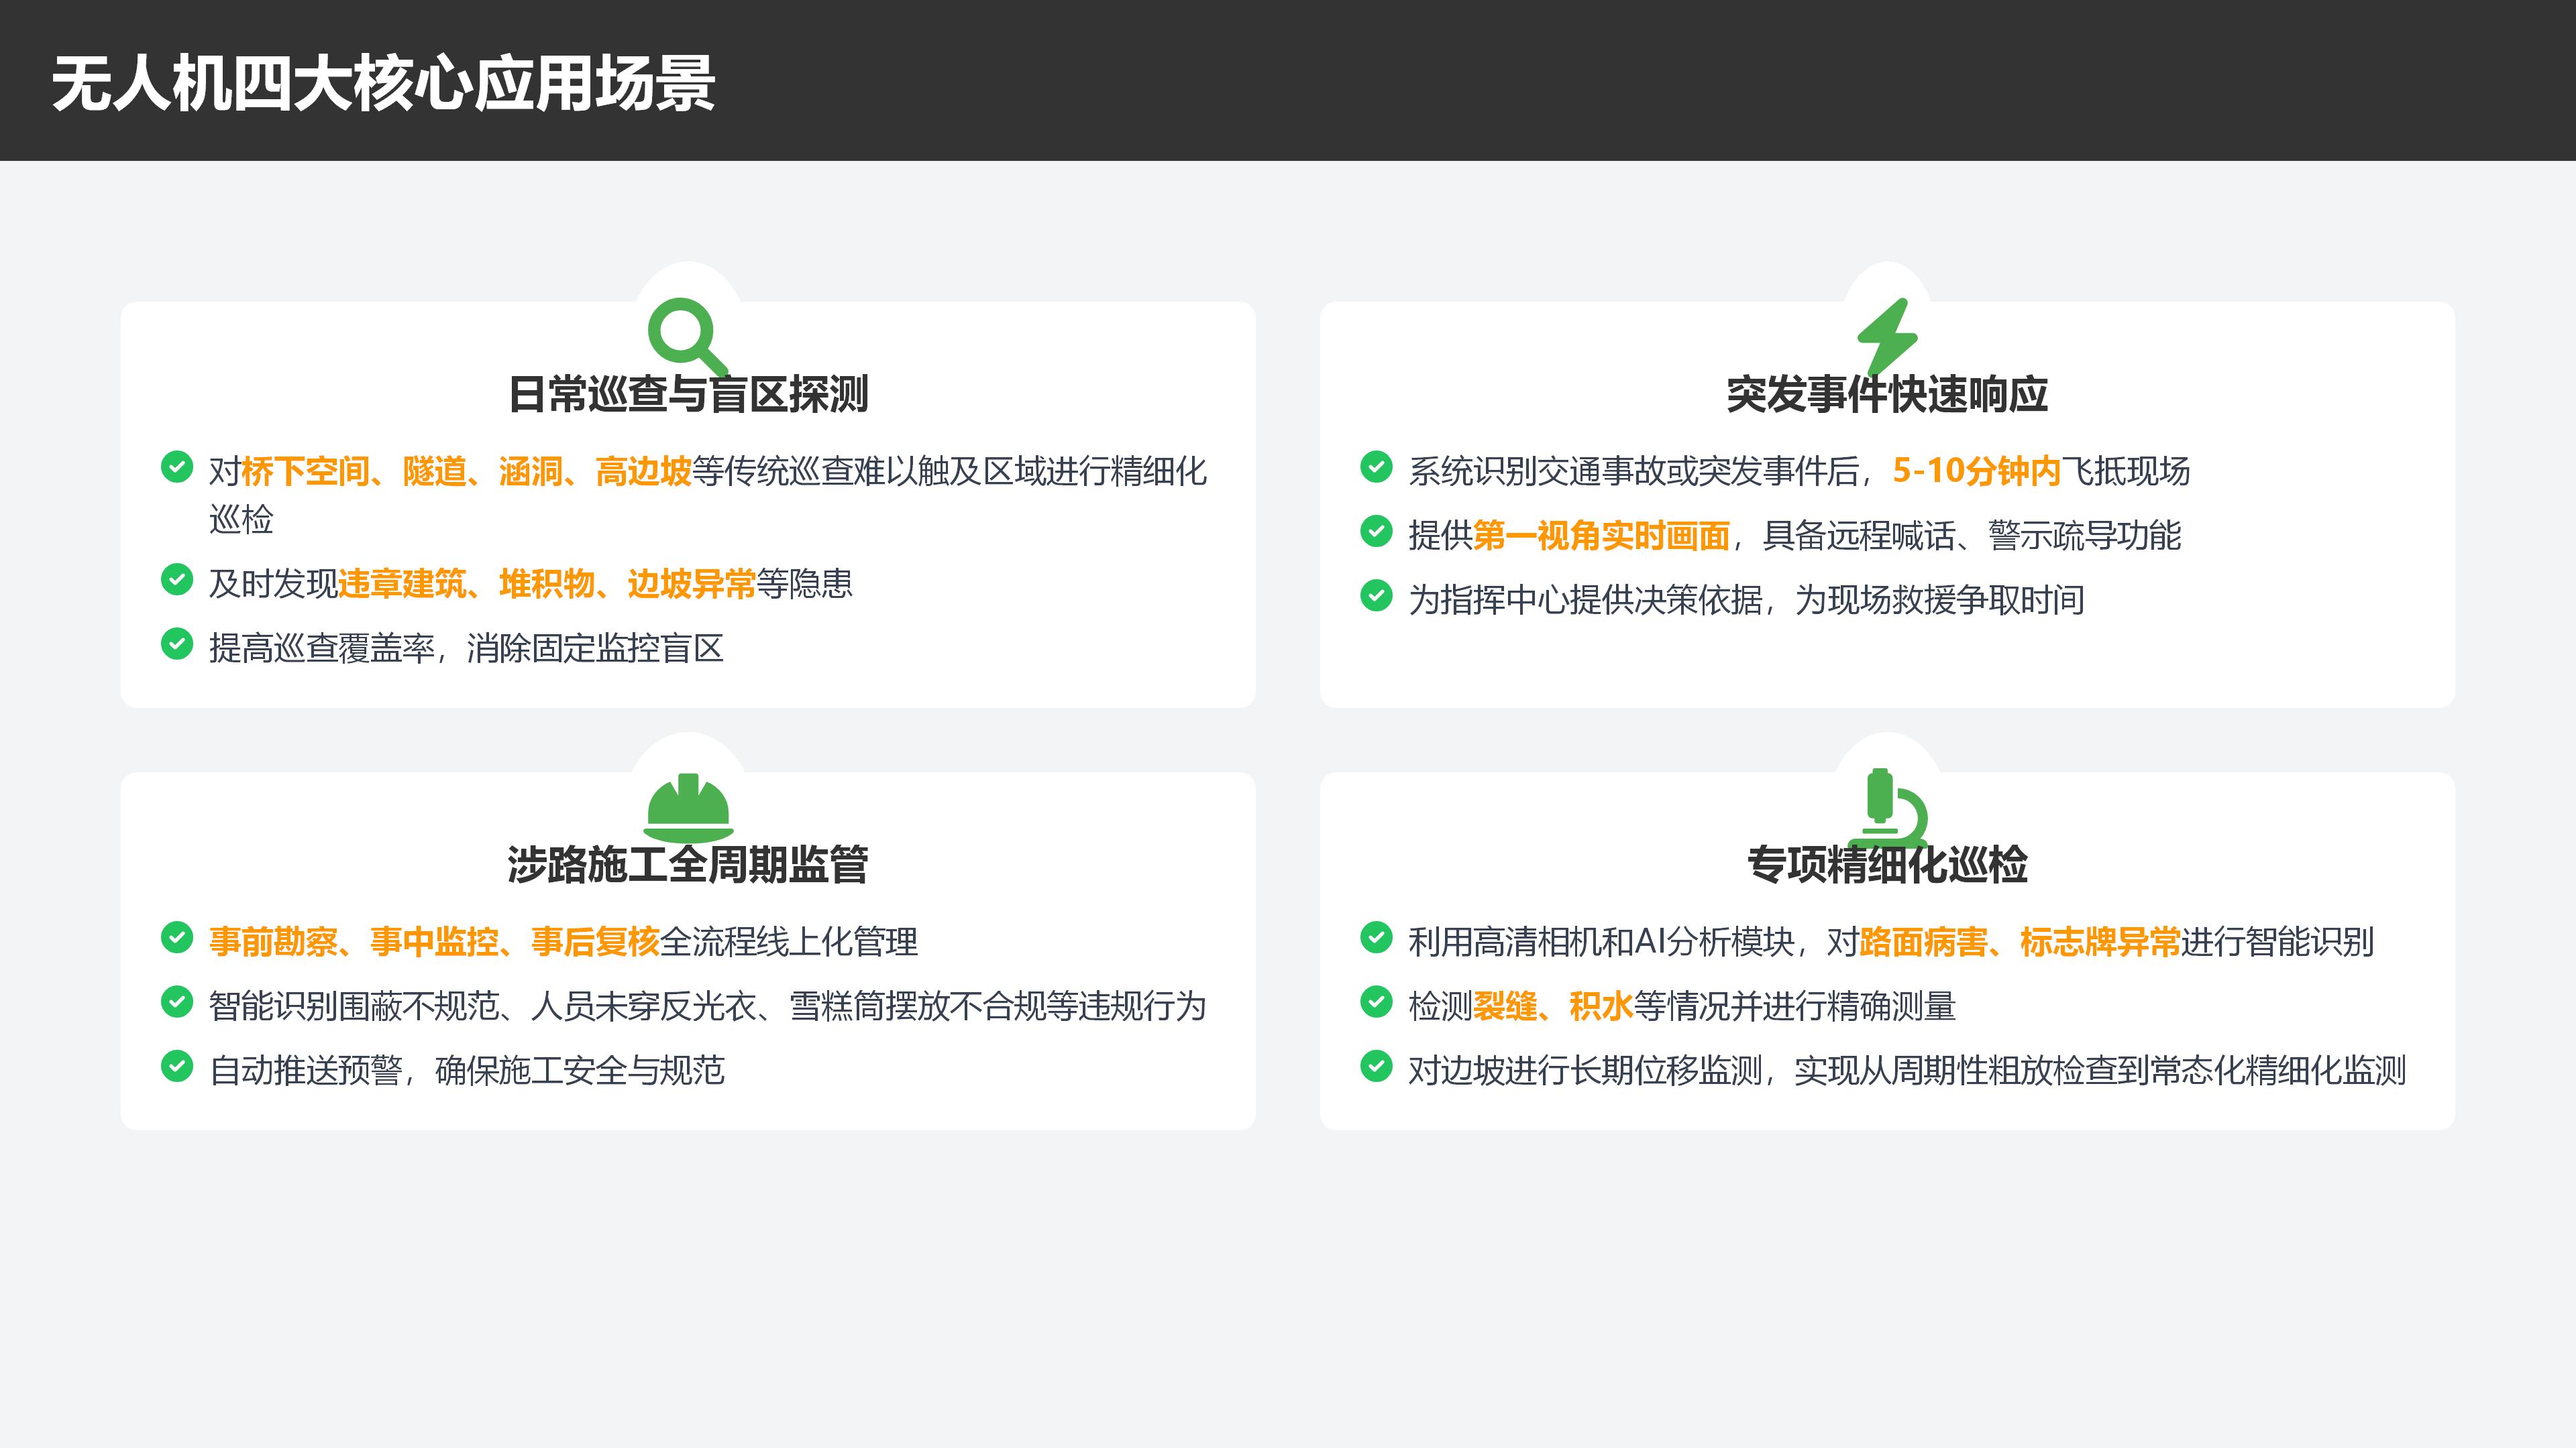Click check icon beside 提高巡查覆盖率 bullet

point(177,644)
